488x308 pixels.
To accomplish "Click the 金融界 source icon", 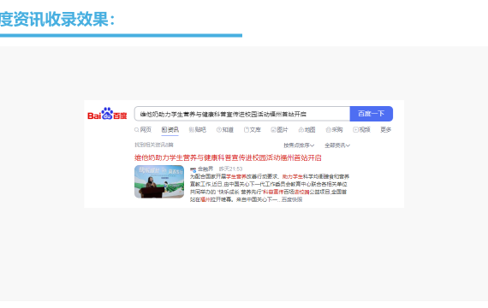I will point(193,169).
